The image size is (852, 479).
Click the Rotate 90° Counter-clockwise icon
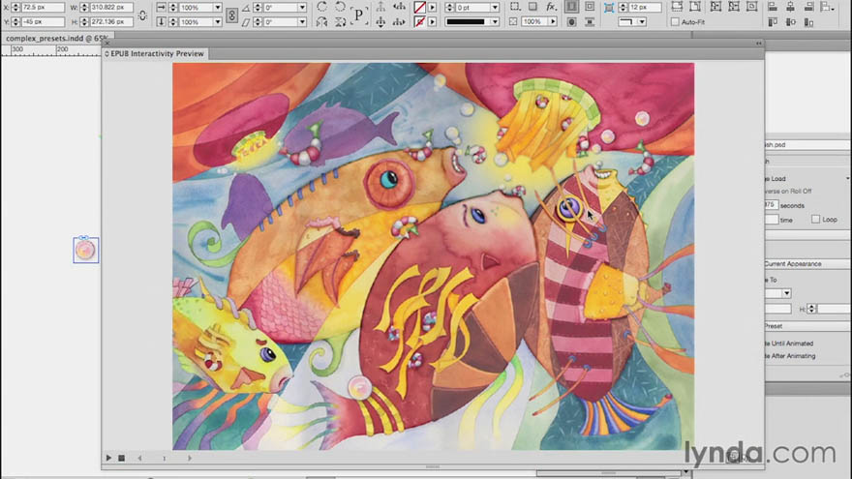(340, 7)
